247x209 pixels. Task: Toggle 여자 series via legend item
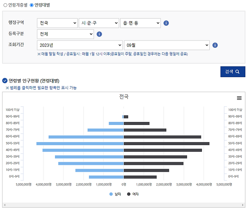[x=133, y=194]
